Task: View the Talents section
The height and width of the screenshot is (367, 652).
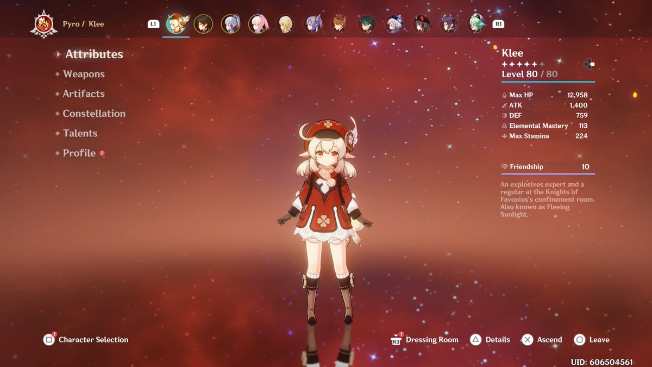Action: tap(80, 133)
